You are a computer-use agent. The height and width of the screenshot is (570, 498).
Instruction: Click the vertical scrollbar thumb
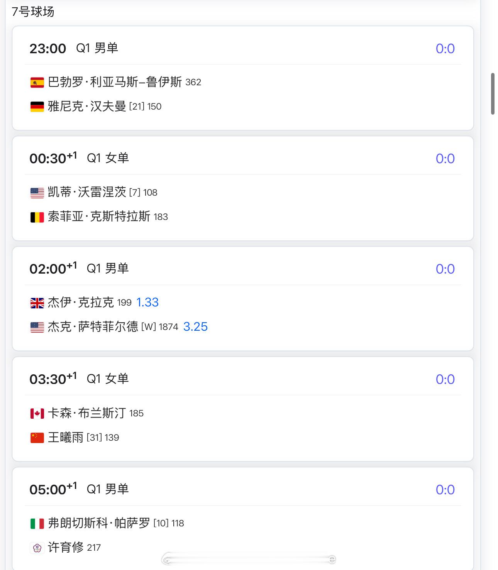(x=493, y=93)
